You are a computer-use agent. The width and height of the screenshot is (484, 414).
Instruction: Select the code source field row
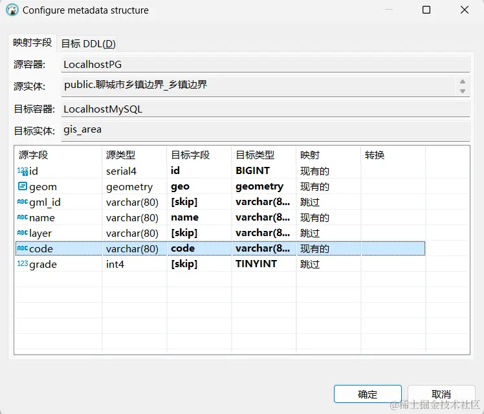[x=58, y=248]
